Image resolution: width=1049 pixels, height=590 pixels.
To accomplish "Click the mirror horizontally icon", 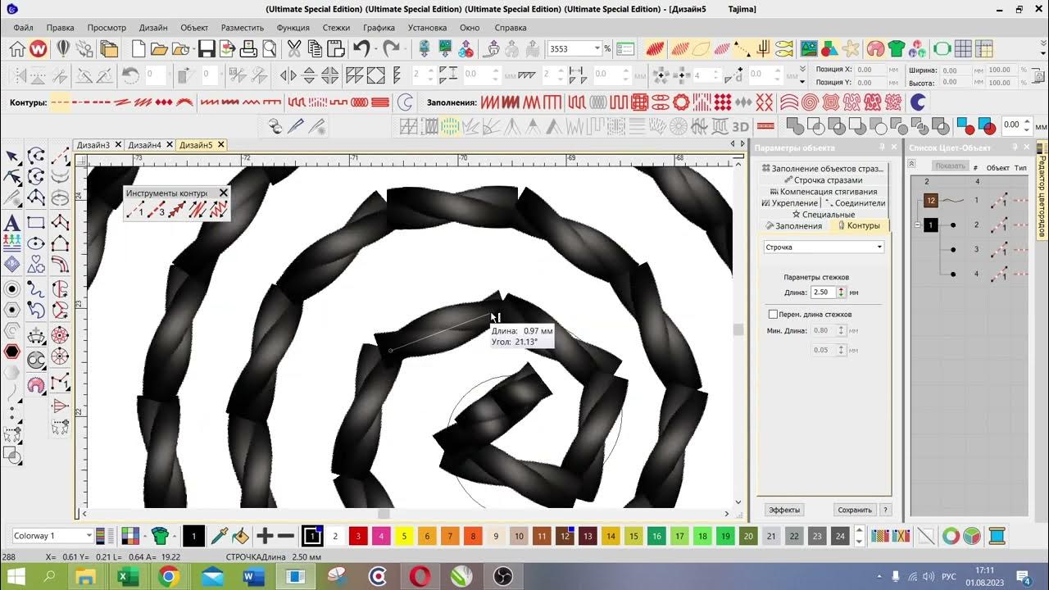I will click(x=288, y=75).
